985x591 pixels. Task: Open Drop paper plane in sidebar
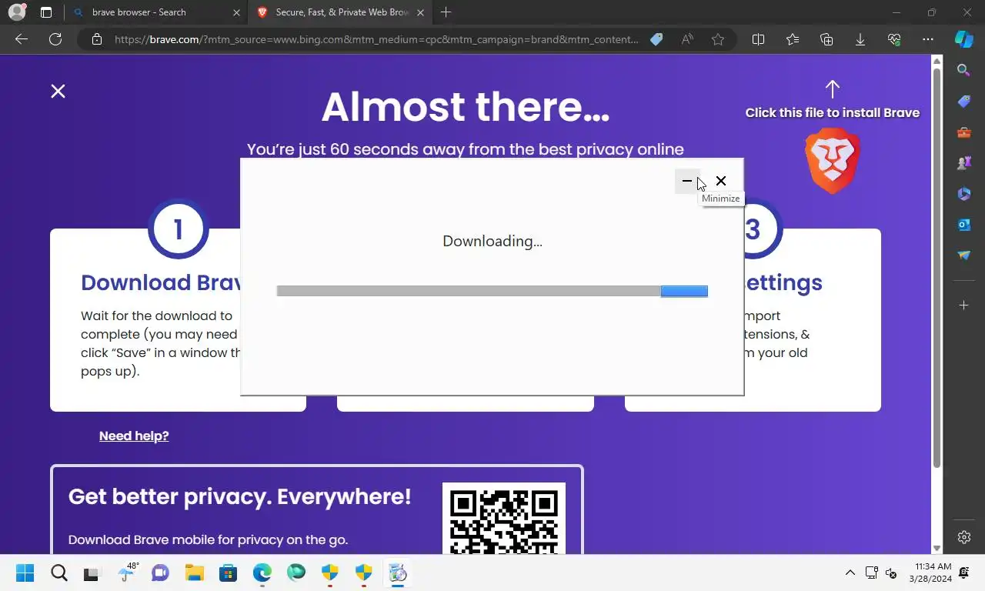tap(963, 255)
